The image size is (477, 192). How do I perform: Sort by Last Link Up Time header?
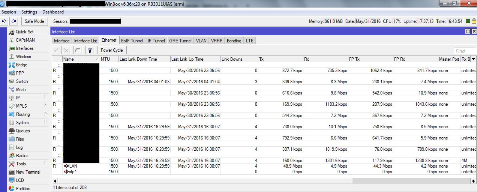point(195,59)
